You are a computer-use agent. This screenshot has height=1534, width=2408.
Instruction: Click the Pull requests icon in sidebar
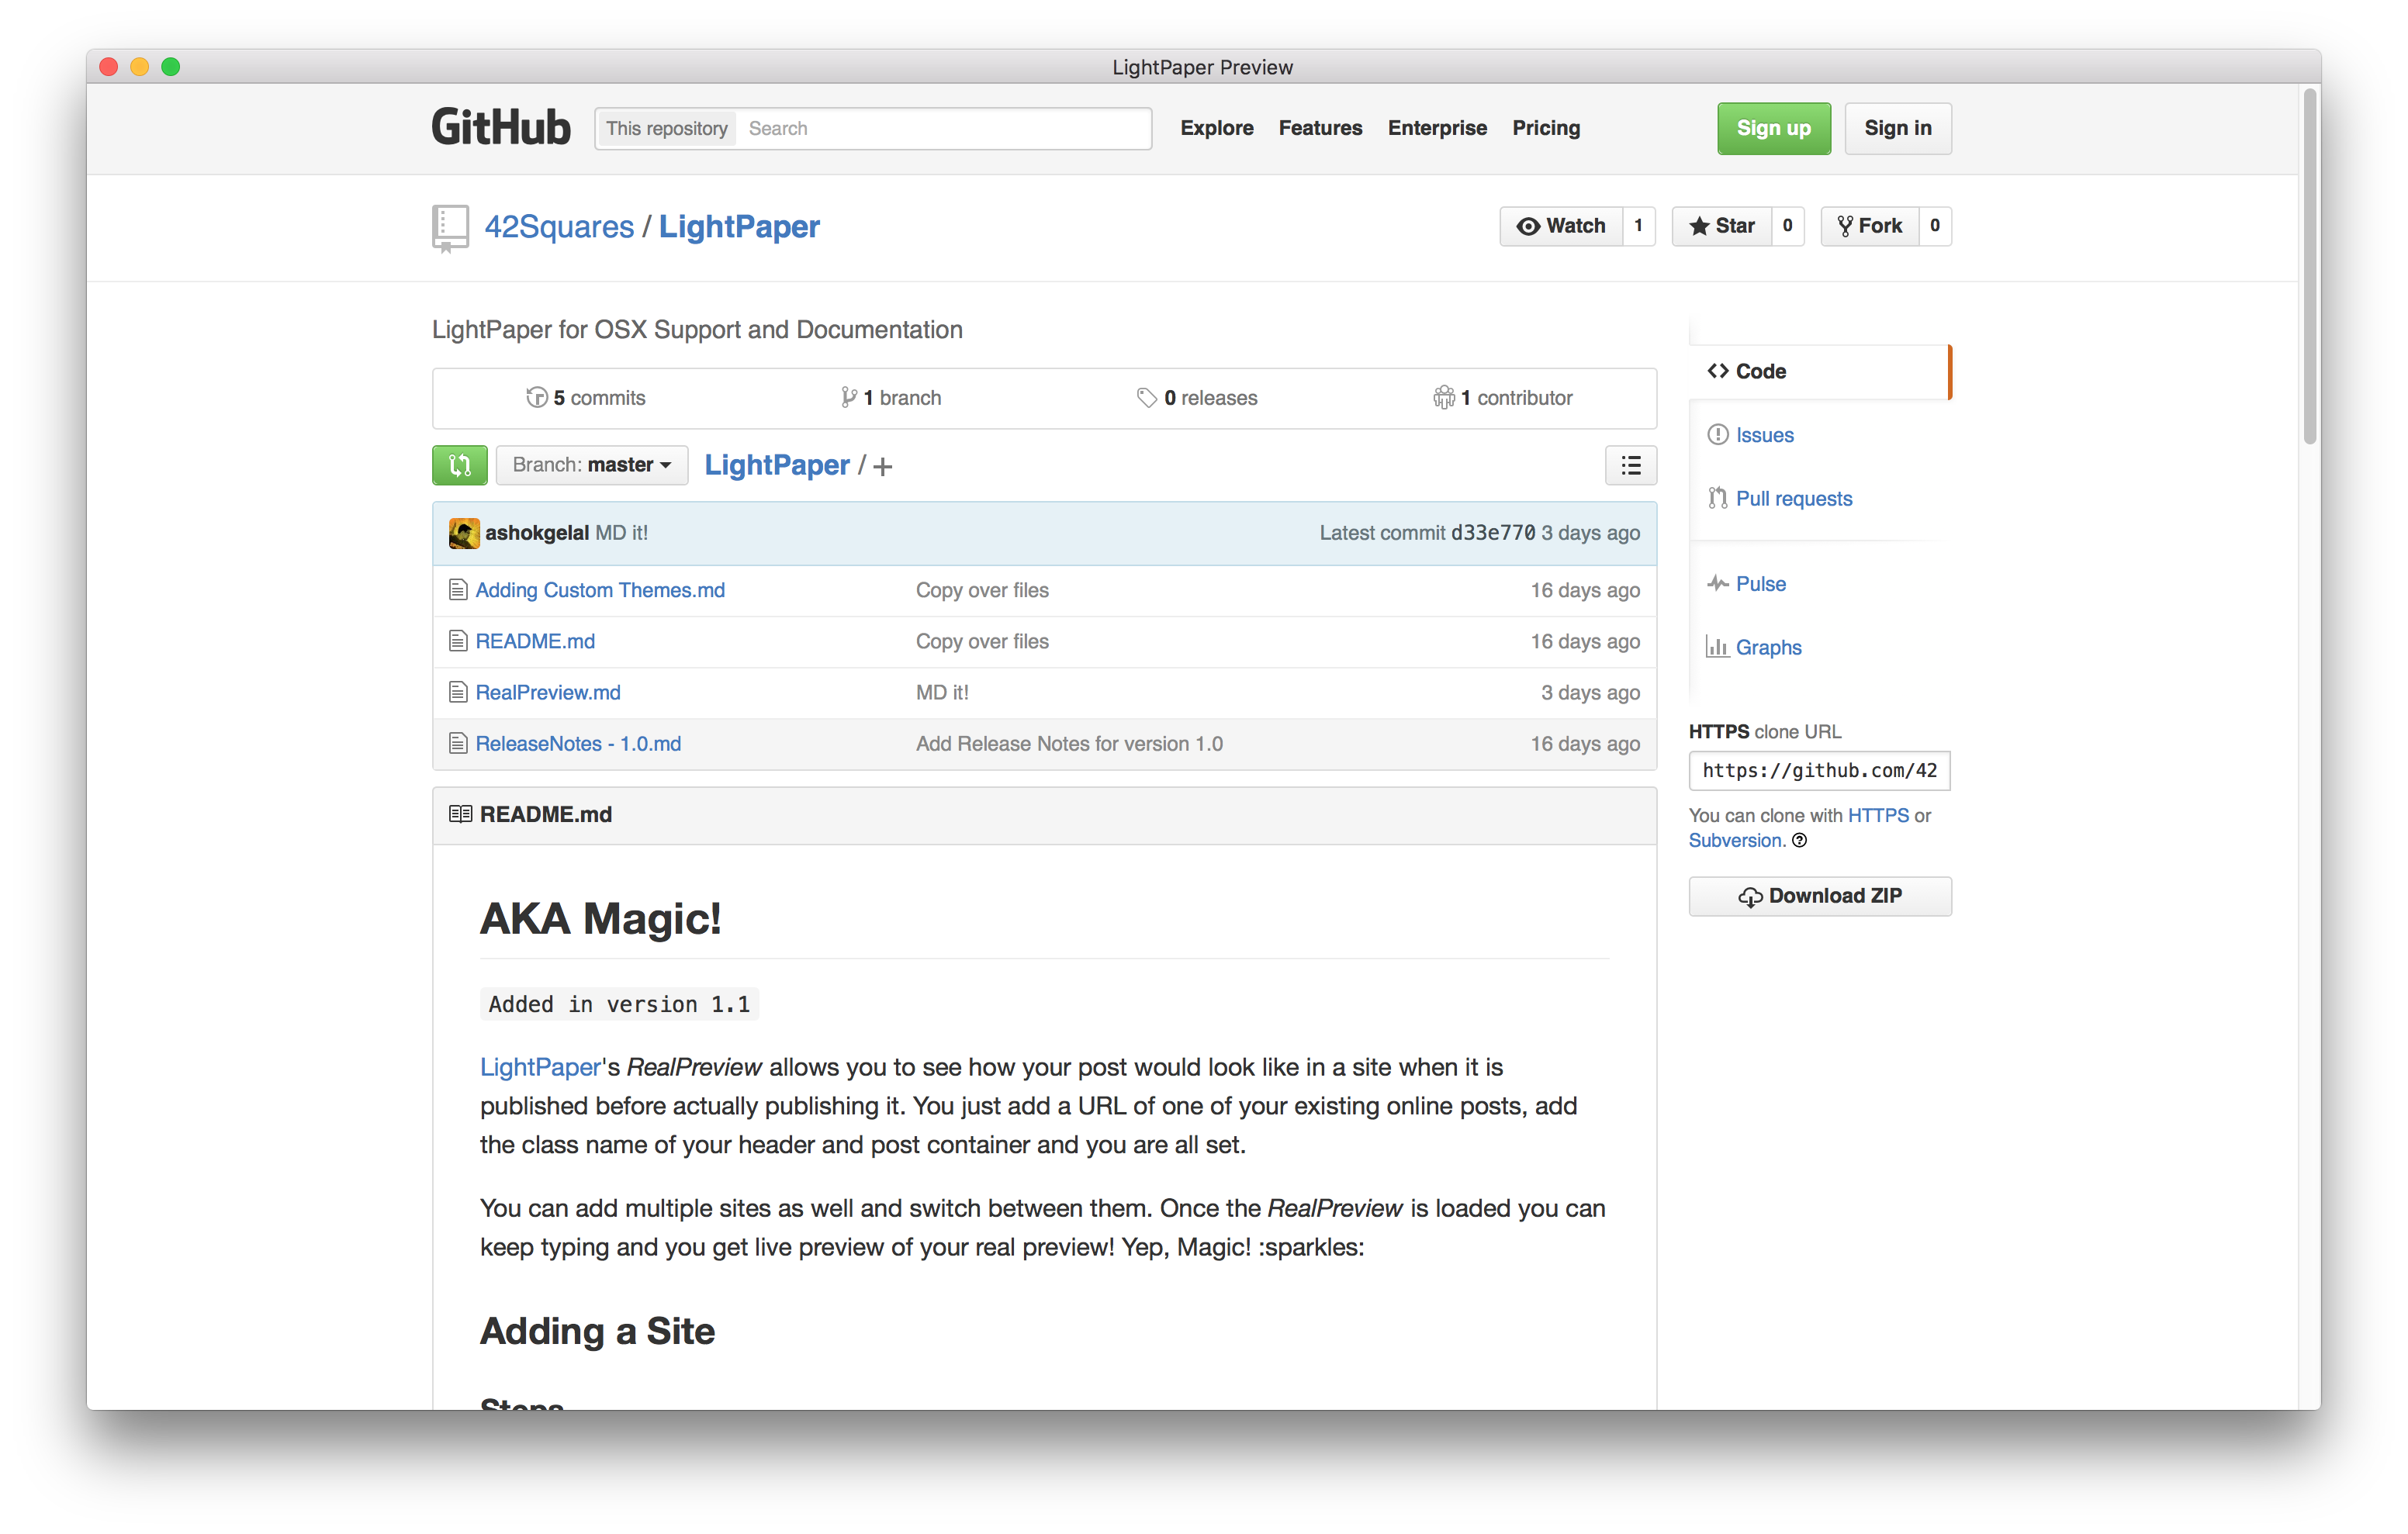[x=1717, y=498]
